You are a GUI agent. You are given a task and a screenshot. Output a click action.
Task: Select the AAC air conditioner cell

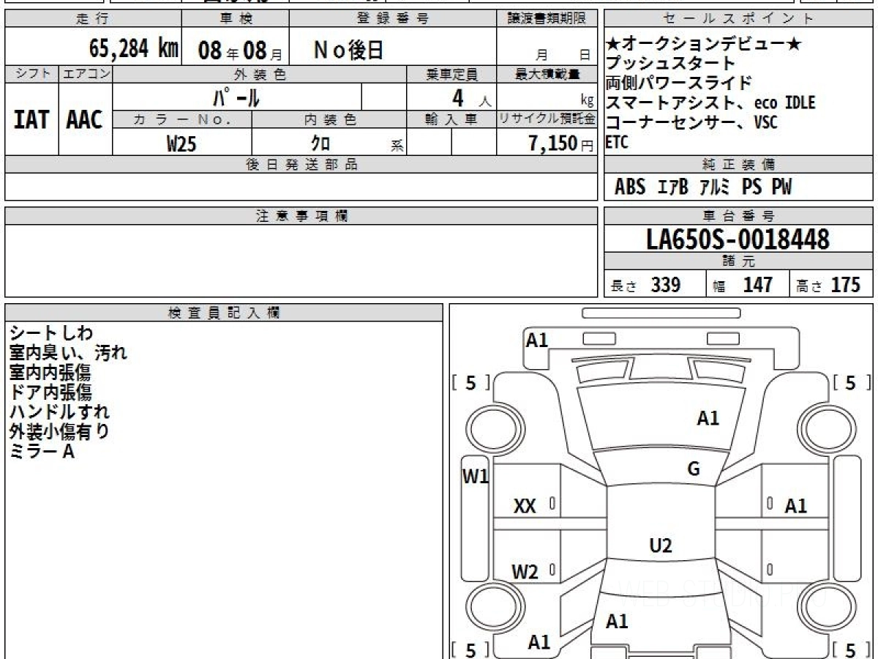point(85,120)
